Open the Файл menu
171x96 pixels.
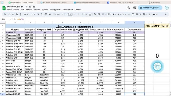[9, 10]
